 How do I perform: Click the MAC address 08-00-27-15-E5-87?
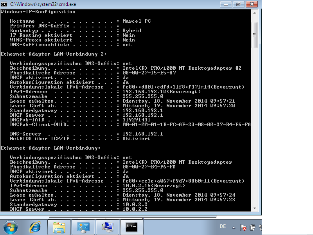[149, 73]
